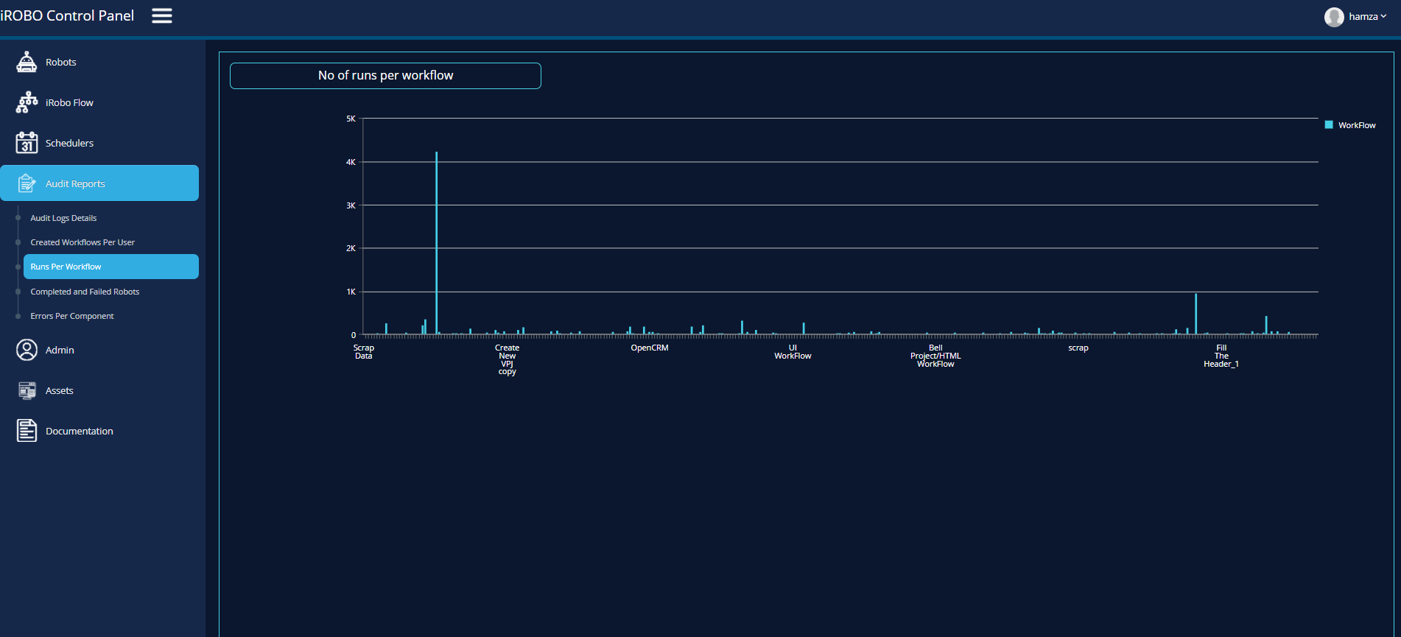Toggle sidebar with the hamburger menu icon
The height and width of the screenshot is (637, 1401).
pos(162,15)
